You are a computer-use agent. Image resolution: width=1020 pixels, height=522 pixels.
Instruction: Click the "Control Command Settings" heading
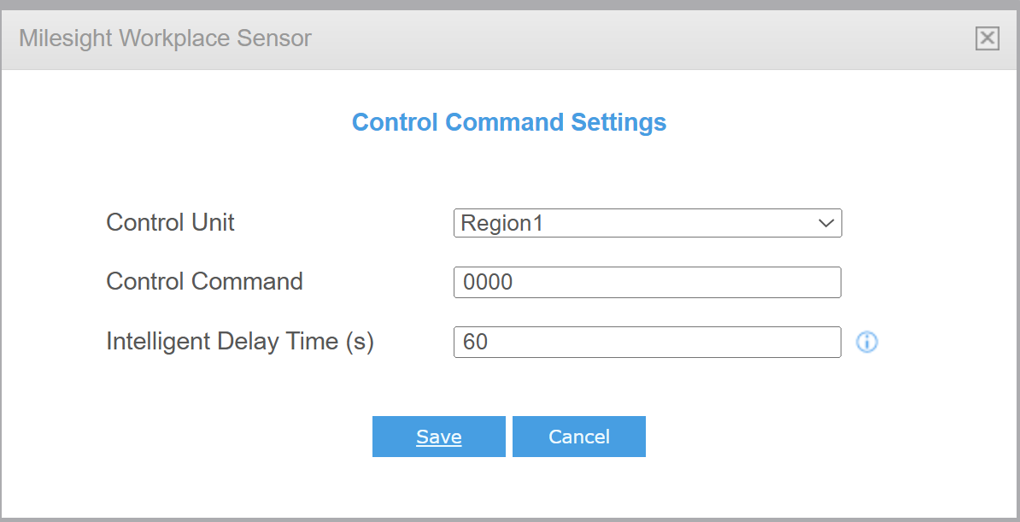[x=509, y=122]
